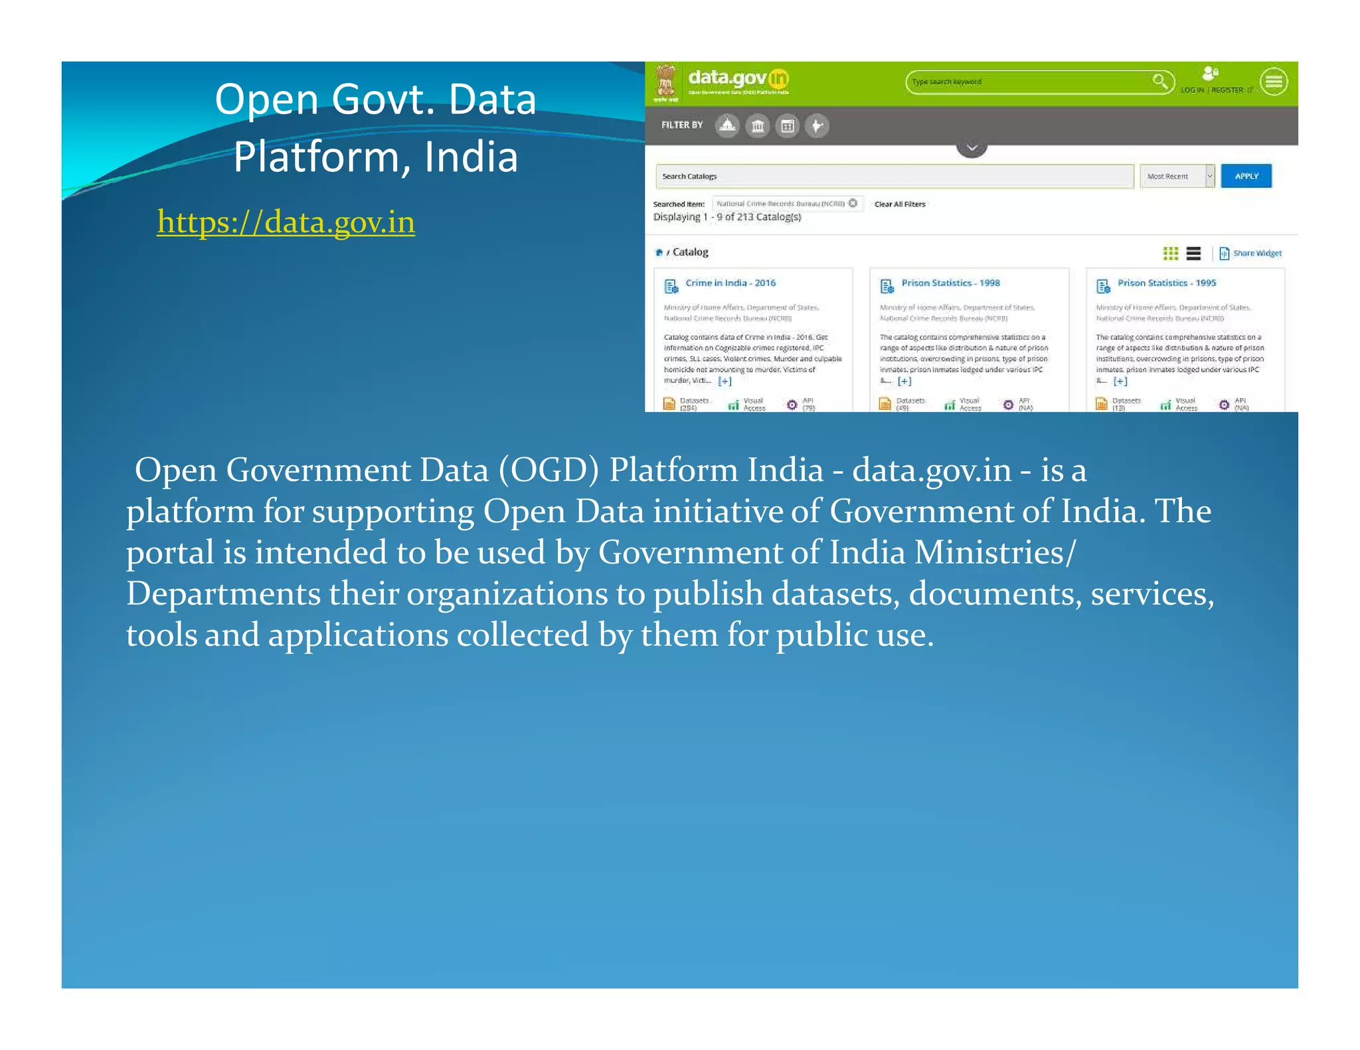Screen dimensions: 1360x1050
Task: Click API gear icon in Prison Statistics 1995 card
Action: (1224, 405)
